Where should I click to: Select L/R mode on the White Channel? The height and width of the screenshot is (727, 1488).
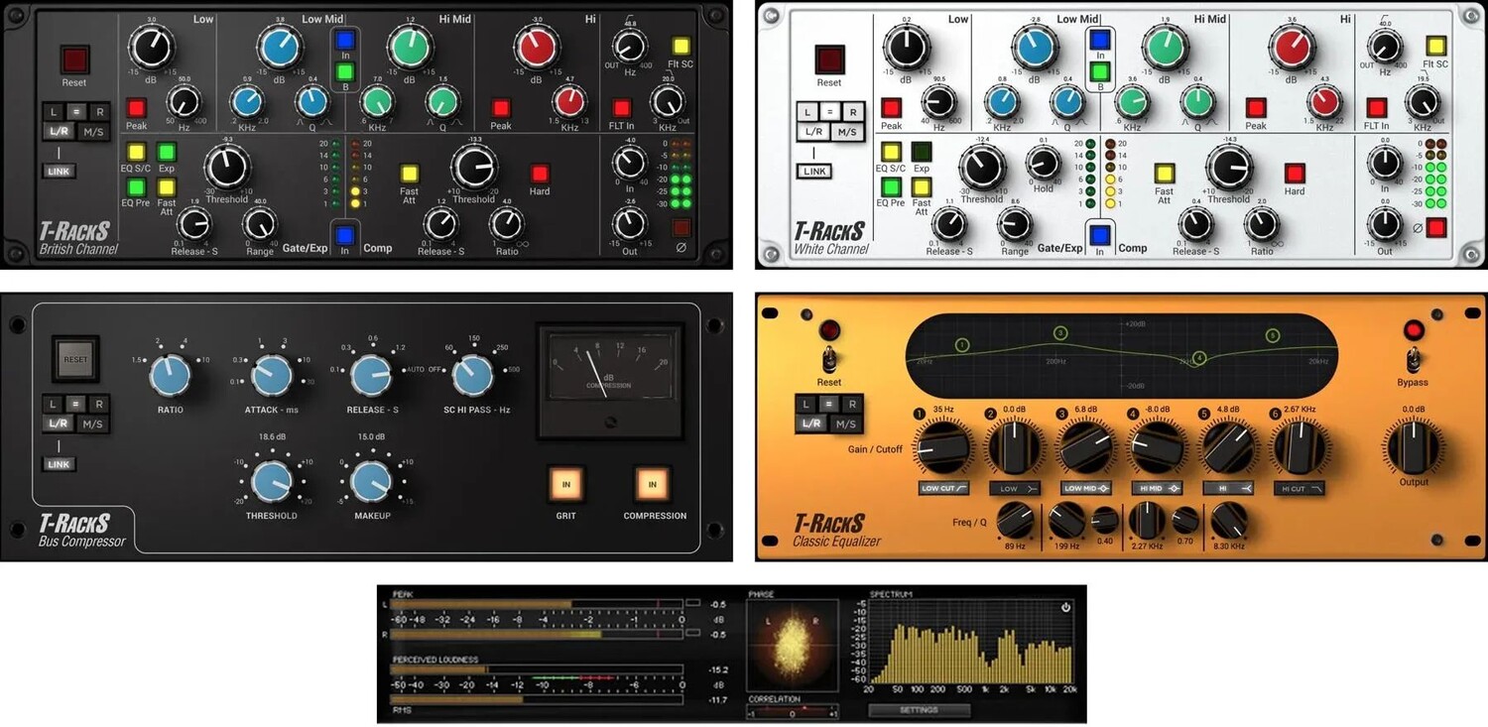(813, 132)
